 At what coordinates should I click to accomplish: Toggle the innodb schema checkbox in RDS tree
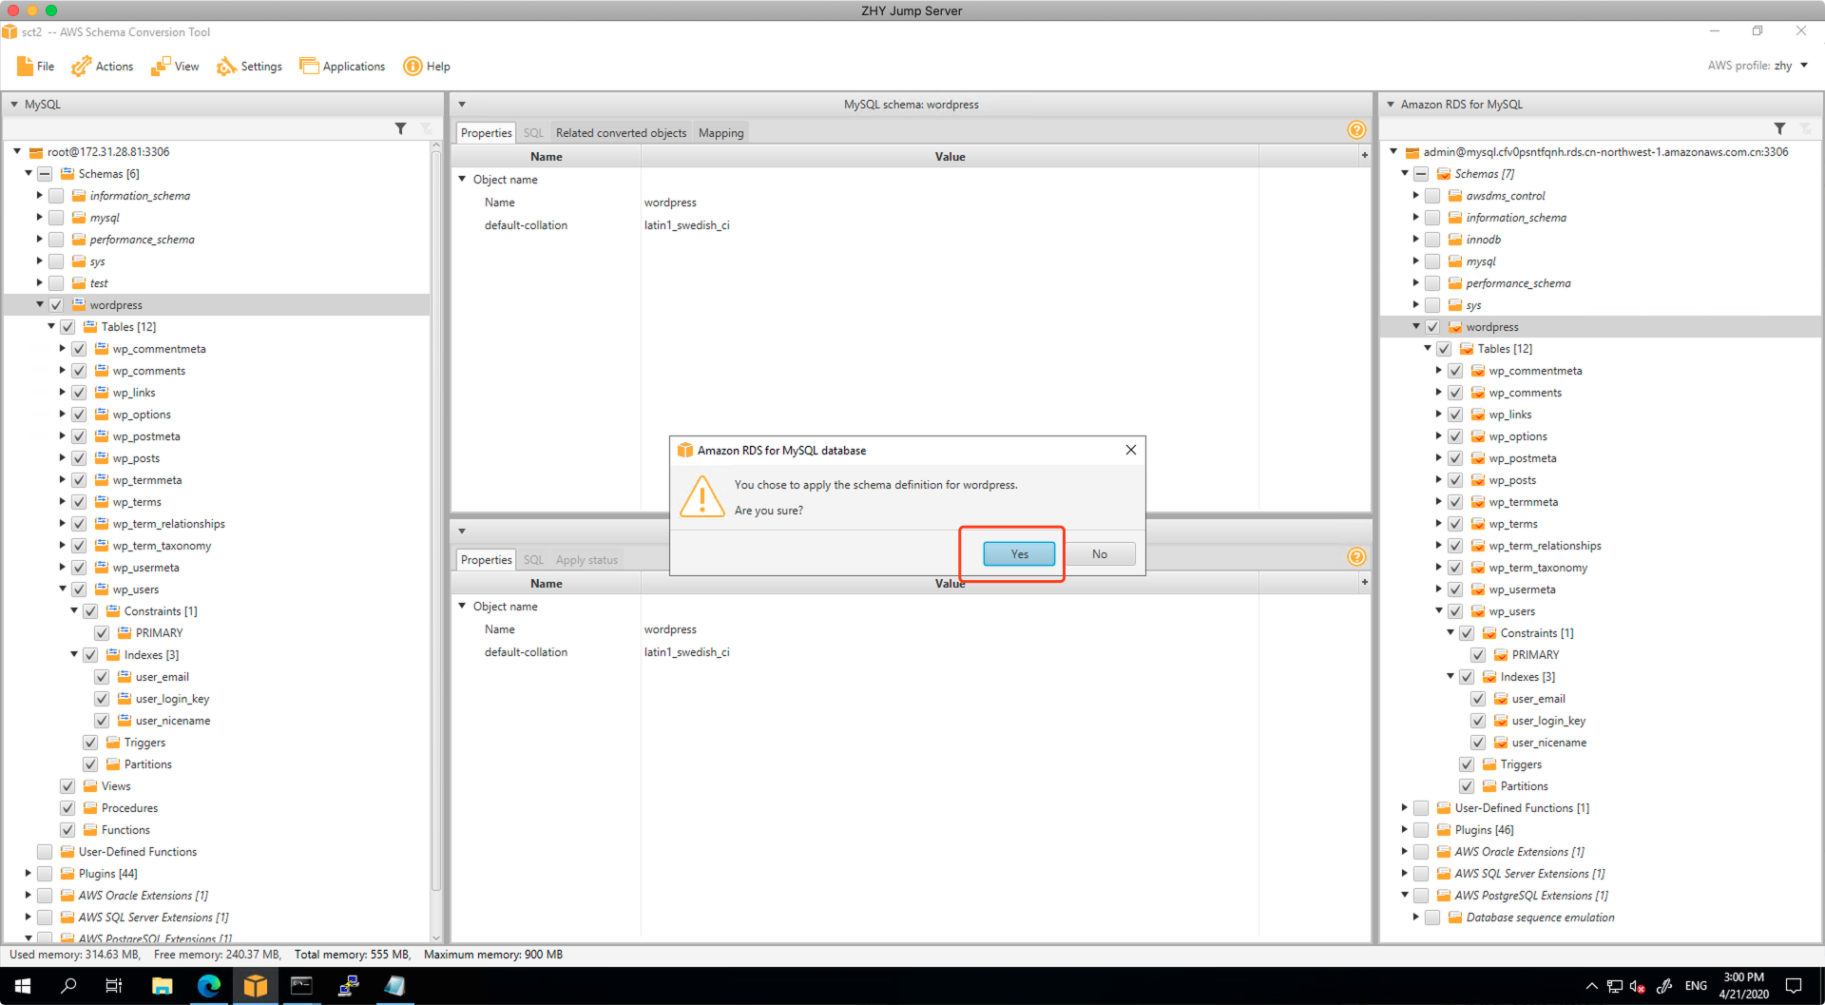click(1432, 240)
